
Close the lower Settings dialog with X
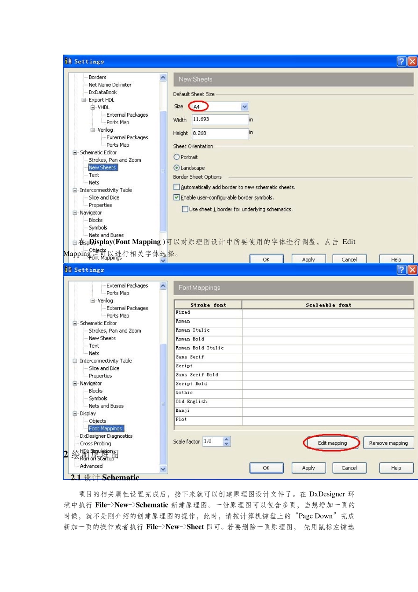[412, 270]
